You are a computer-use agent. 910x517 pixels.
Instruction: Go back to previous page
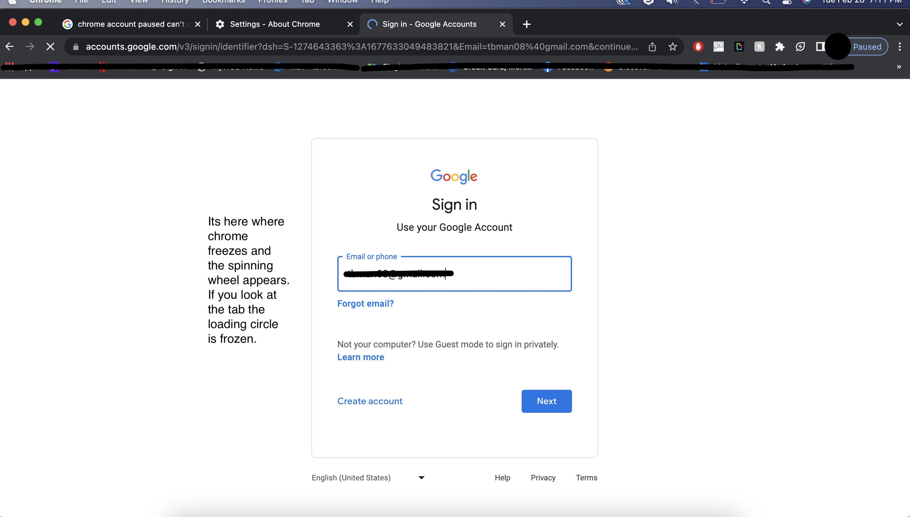[10, 47]
